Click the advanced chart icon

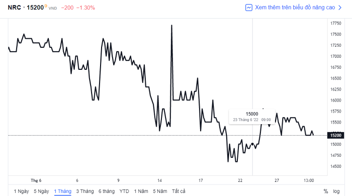coord(249,8)
